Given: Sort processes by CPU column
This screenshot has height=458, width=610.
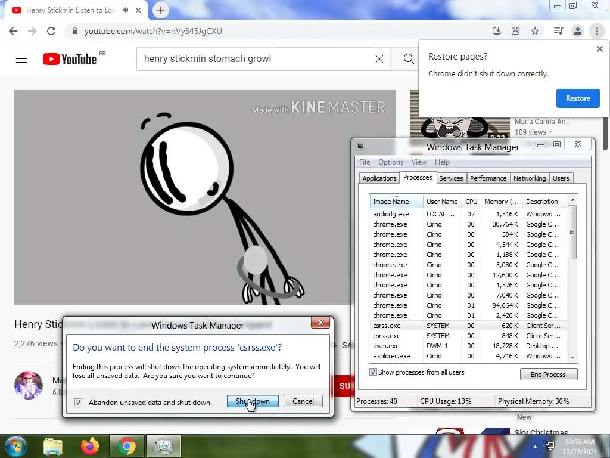Looking at the screenshot, I should 471,202.
